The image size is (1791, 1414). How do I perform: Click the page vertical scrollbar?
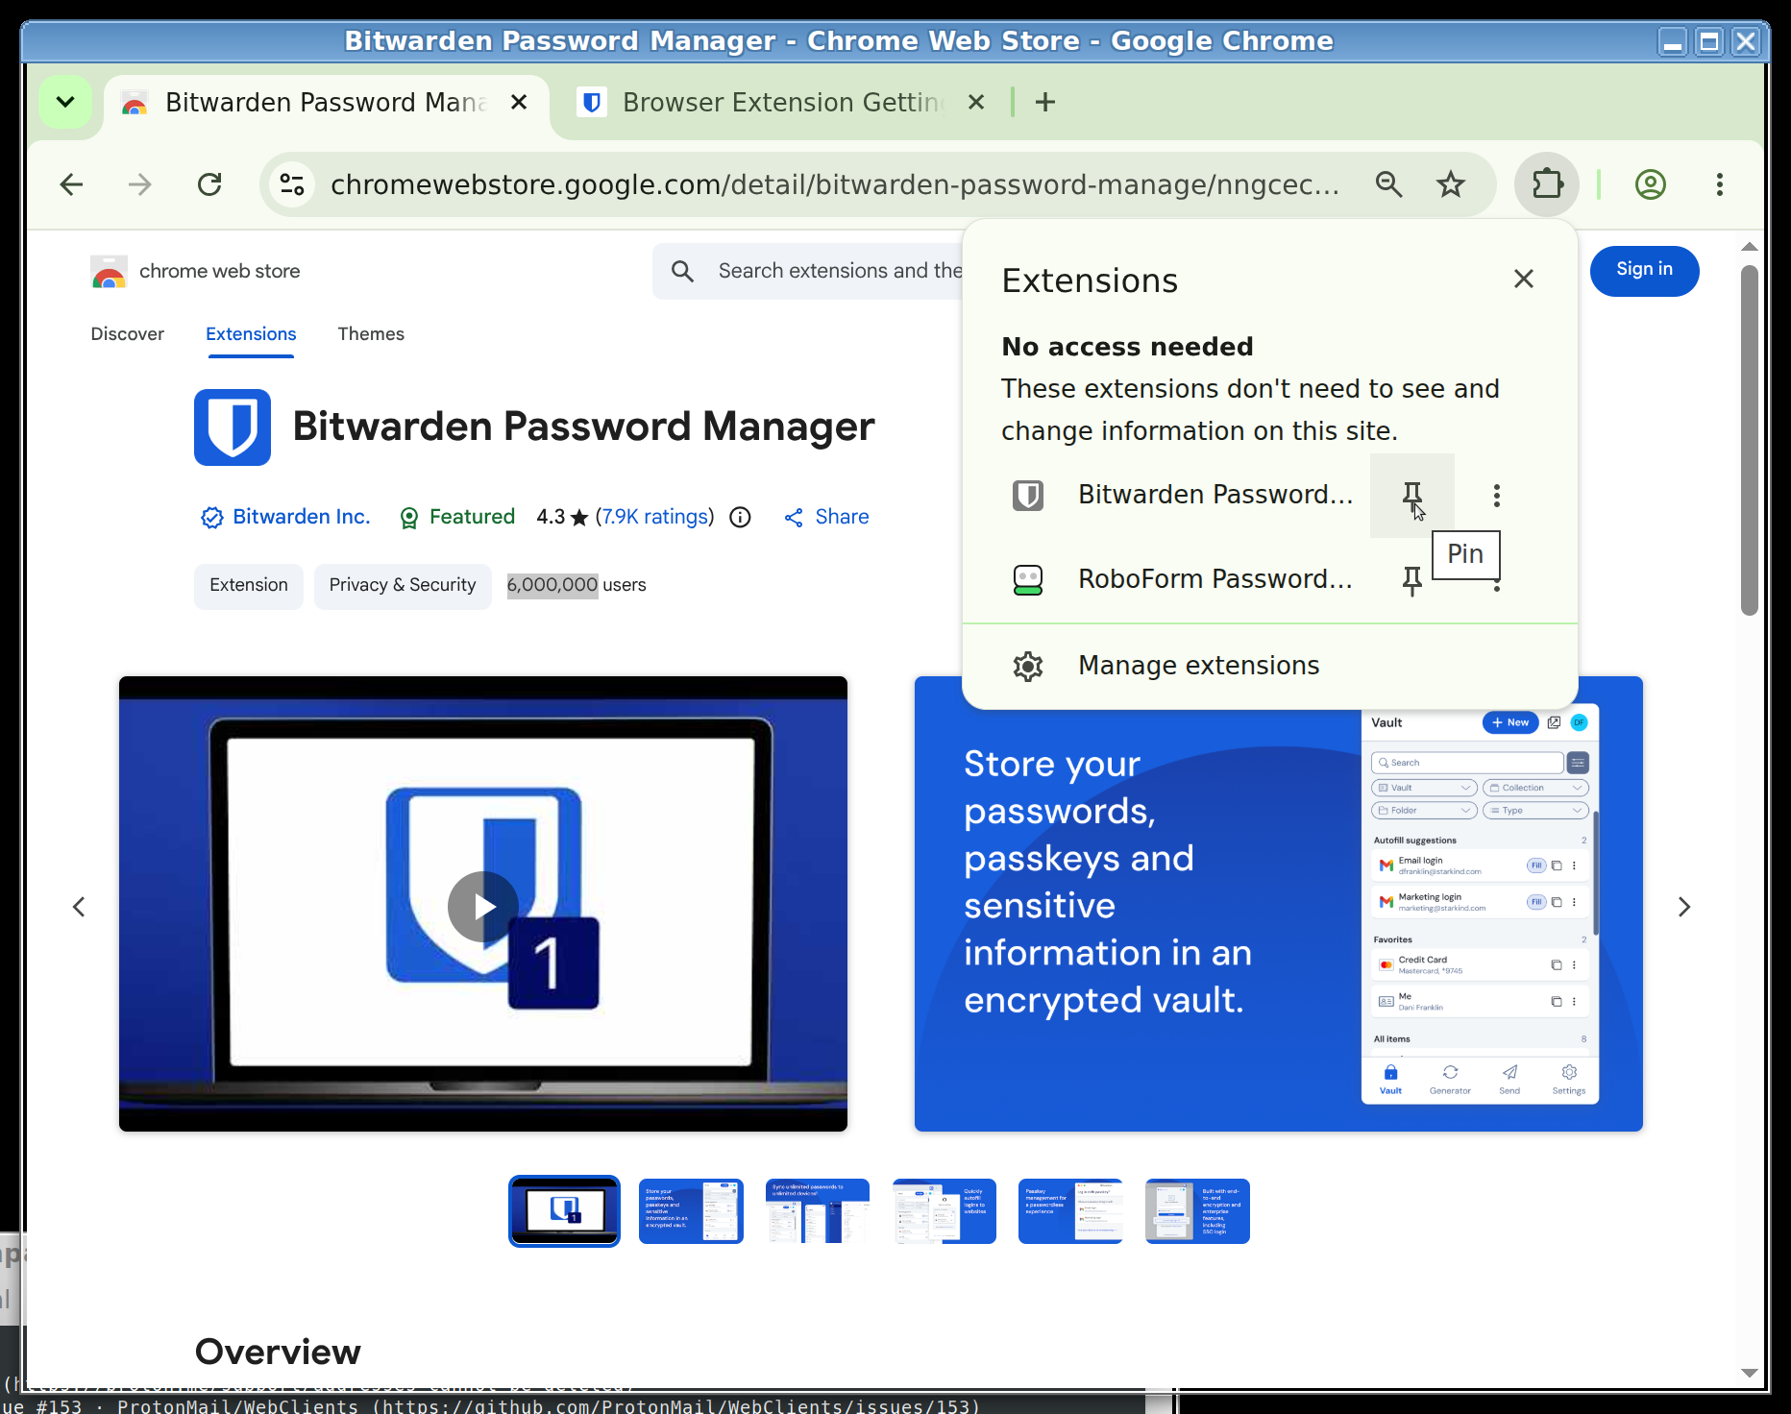point(1750,440)
